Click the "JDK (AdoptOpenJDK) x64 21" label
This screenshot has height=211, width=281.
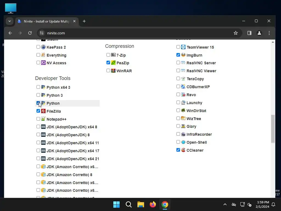coord(73,159)
